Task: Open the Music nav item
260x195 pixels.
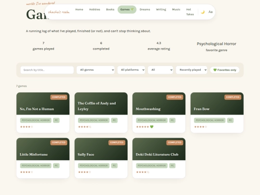Action: pyautogui.click(x=176, y=10)
